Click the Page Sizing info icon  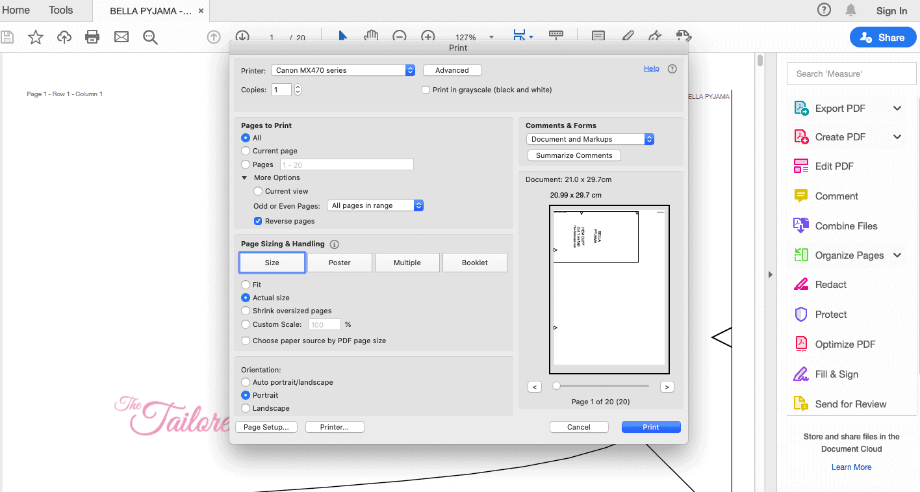point(335,244)
